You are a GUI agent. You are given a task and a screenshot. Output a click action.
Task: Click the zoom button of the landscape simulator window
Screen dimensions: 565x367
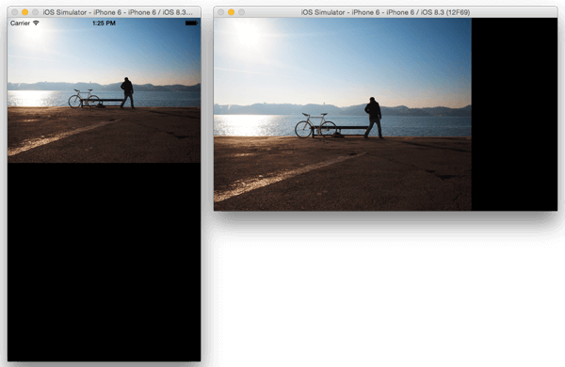pos(241,12)
